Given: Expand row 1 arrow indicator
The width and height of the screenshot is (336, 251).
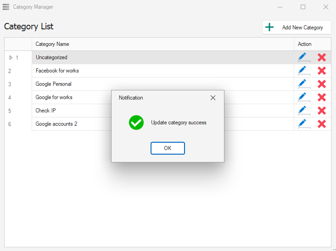Looking at the screenshot, I should click(x=11, y=58).
